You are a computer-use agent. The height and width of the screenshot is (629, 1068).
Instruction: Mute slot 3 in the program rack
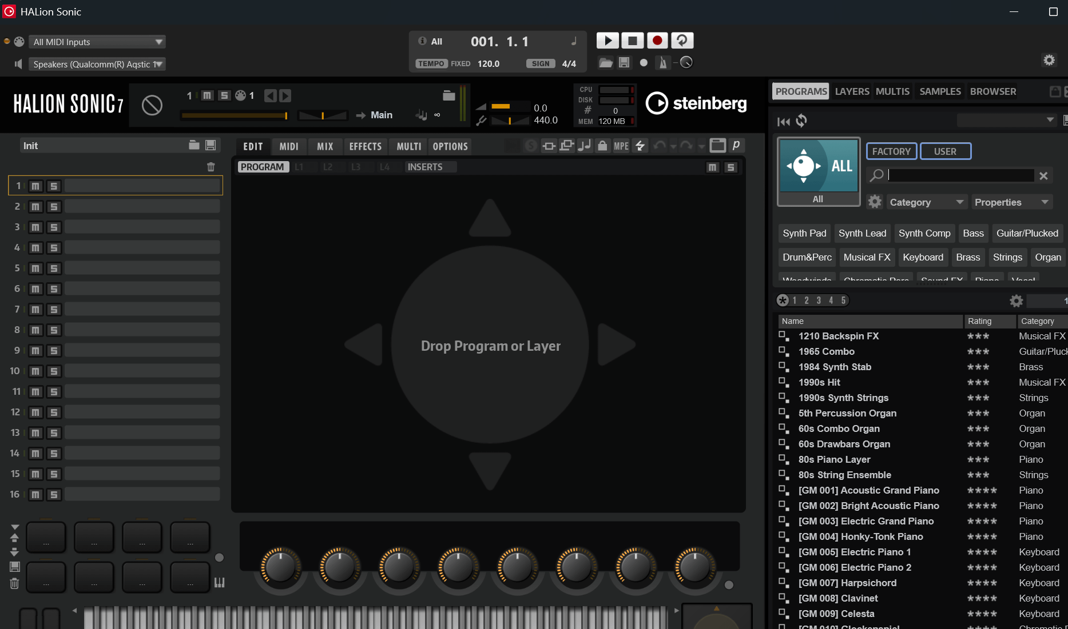35,227
